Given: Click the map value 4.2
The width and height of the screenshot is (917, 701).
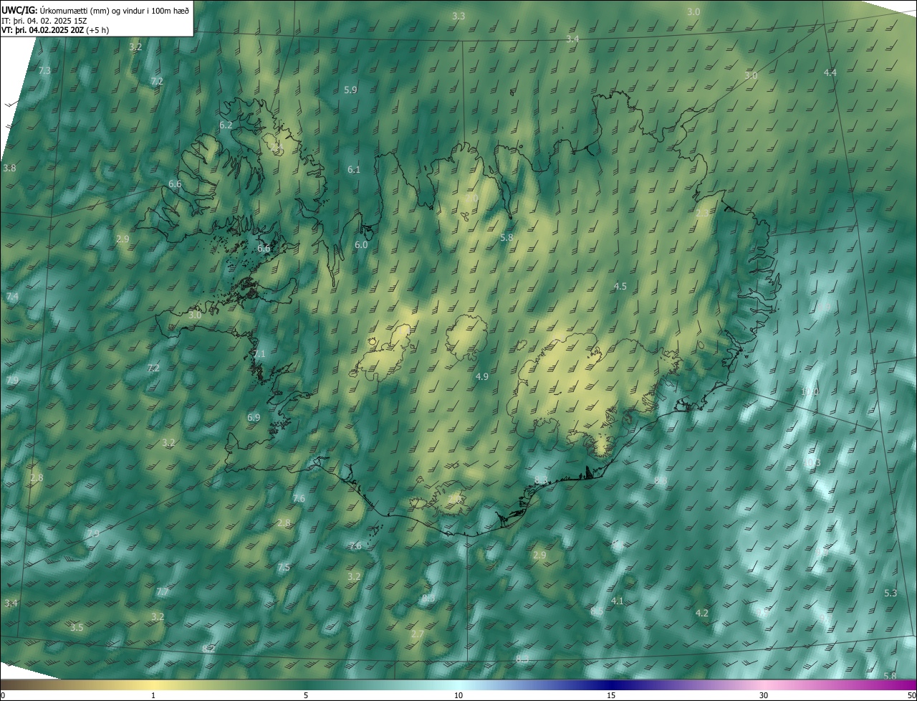Looking at the screenshot, I should [x=702, y=613].
